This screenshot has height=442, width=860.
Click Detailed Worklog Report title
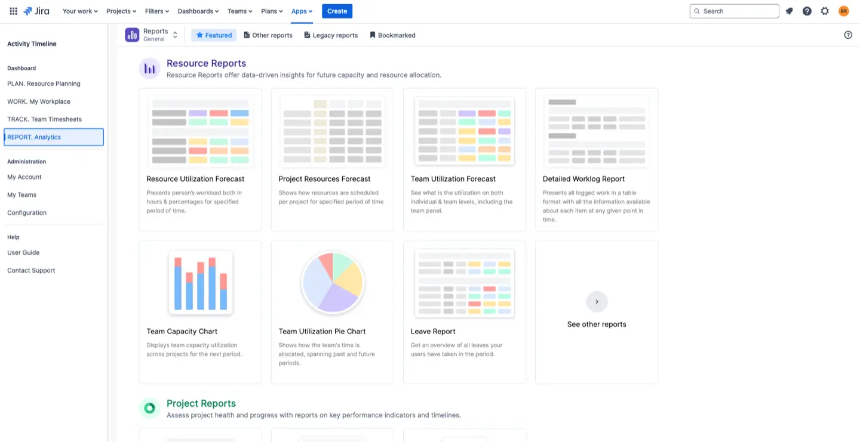coord(583,179)
